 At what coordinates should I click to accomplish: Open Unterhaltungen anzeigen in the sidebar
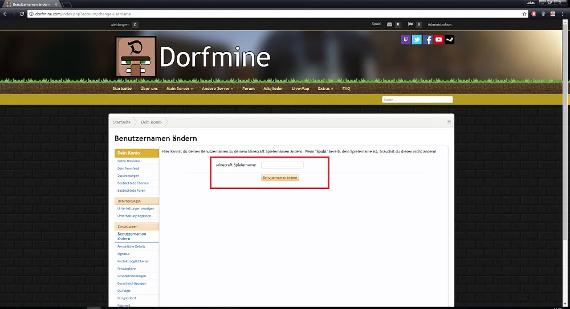click(136, 208)
